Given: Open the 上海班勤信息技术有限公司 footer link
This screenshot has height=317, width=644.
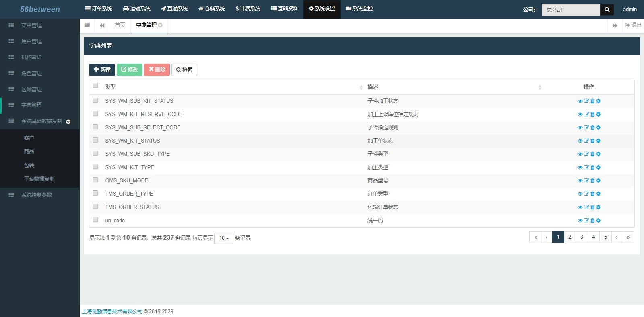Looking at the screenshot, I should [x=112, y=311].
